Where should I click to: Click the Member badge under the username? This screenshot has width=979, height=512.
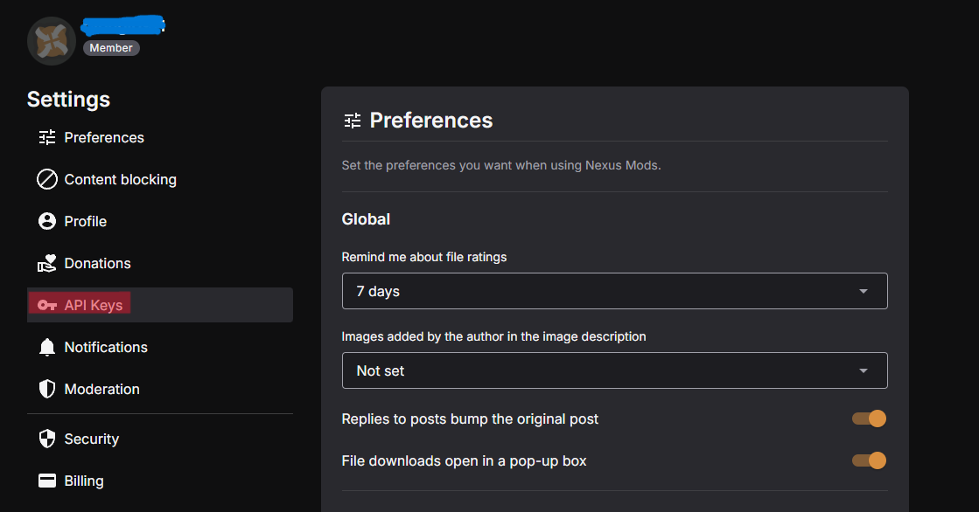tap(111, 48)
